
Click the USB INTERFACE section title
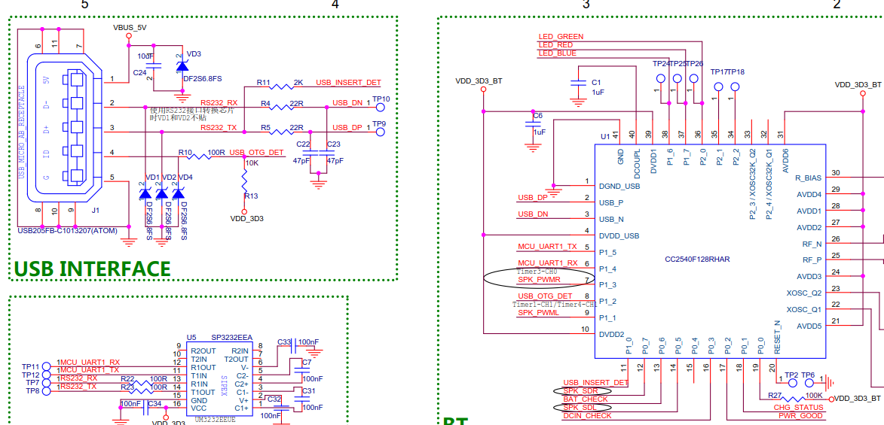(x=92, y=269)
